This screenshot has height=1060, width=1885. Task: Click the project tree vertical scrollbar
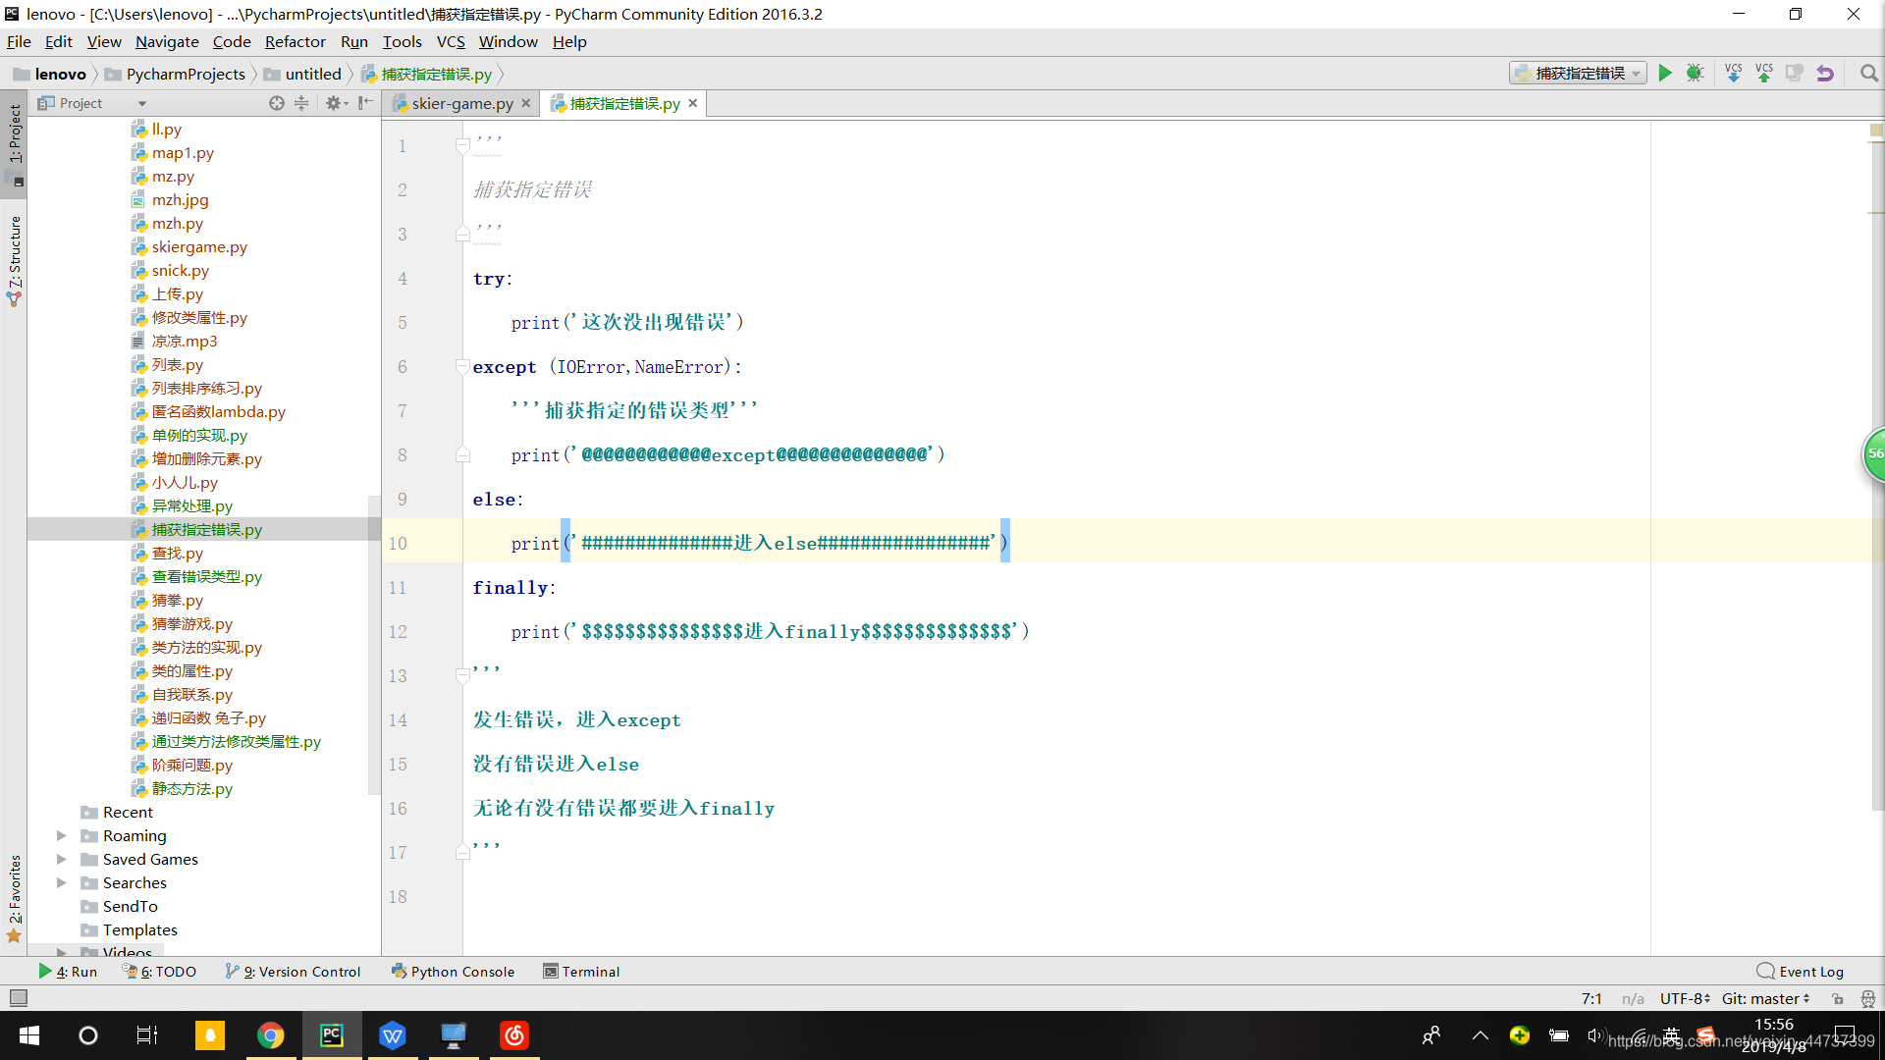pos(374,643)
